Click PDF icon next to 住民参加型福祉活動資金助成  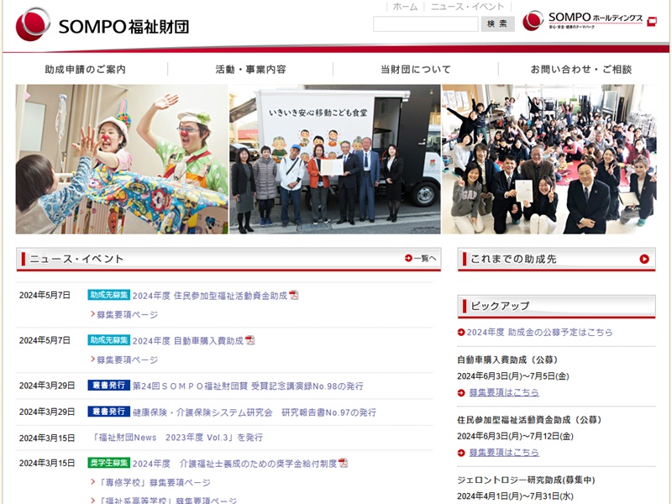click(293, 295)
